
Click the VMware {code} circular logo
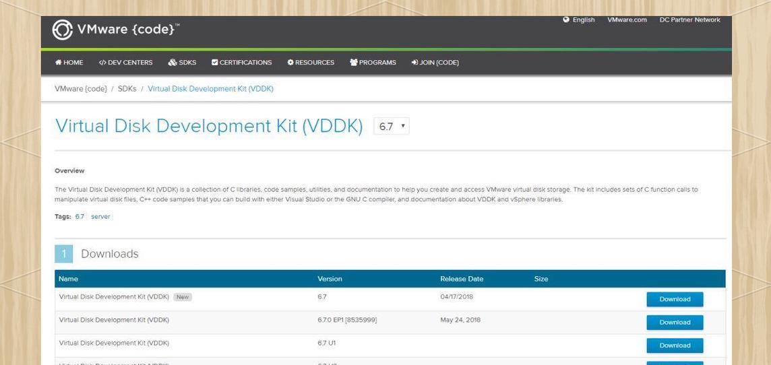tap(63, 30)
